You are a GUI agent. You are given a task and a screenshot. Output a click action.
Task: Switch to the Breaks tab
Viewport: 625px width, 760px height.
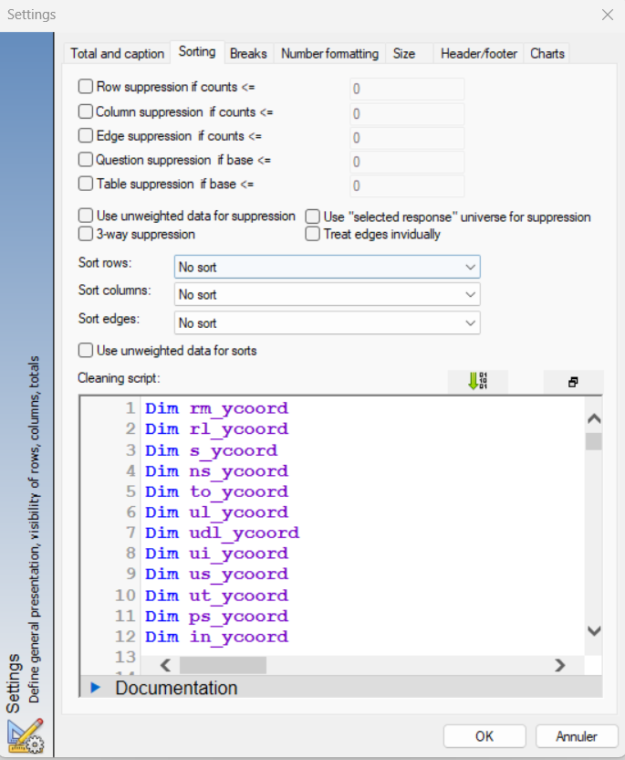[248, 53]
